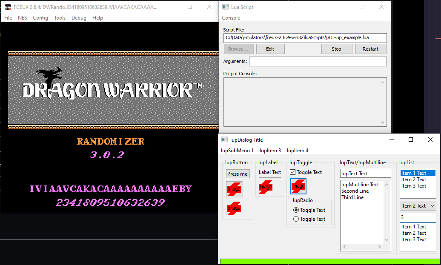Restart the Lua script
This screenshot has width=441, height=265.
point(370,49)
